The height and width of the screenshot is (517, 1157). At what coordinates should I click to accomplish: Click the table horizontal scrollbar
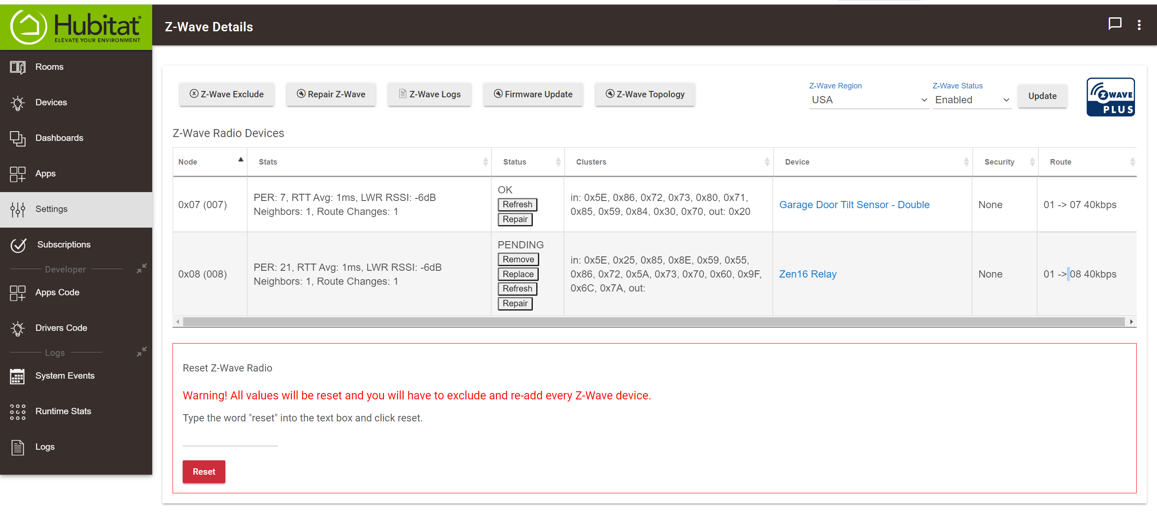pyautogui.click(x=653, y=322)
